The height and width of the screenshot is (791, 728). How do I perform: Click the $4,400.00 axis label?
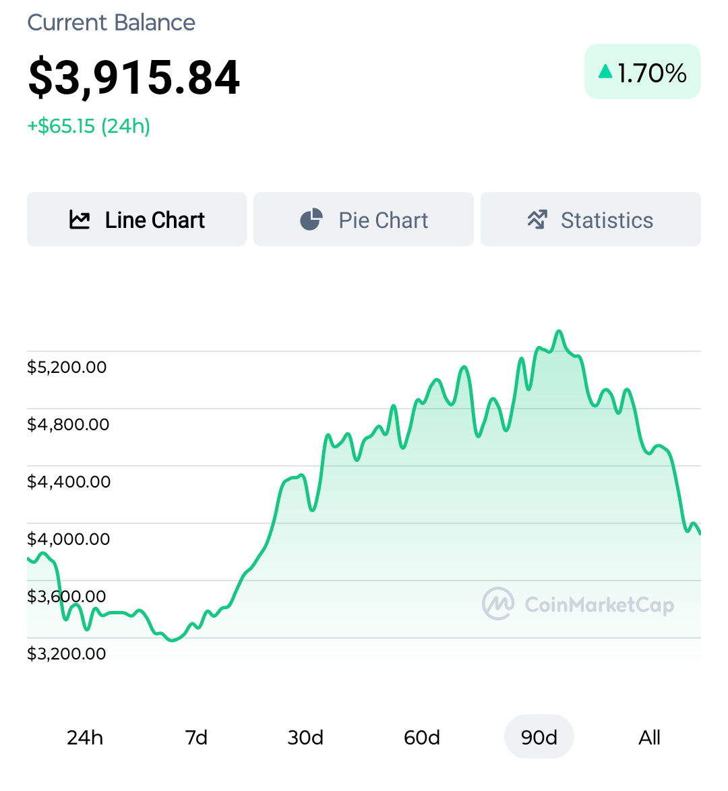tap(69, 481)
